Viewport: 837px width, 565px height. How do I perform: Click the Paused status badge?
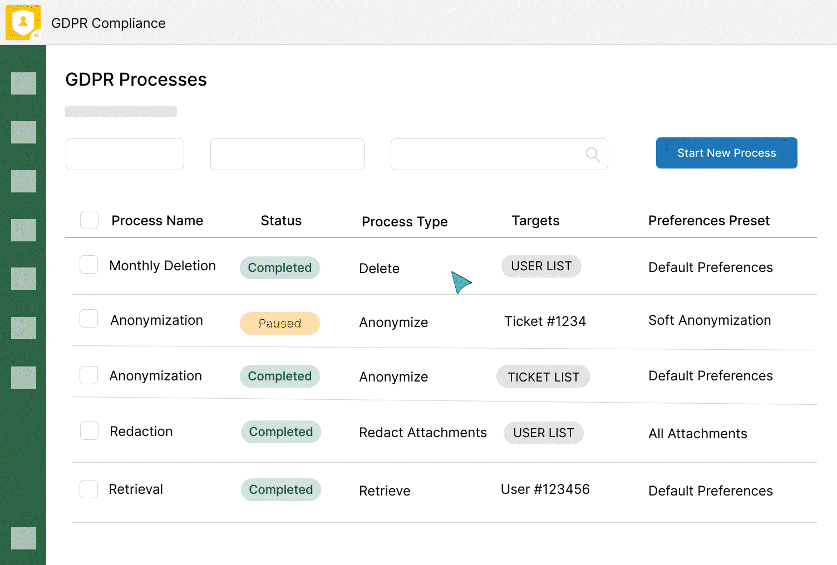(x=279, y=323)
